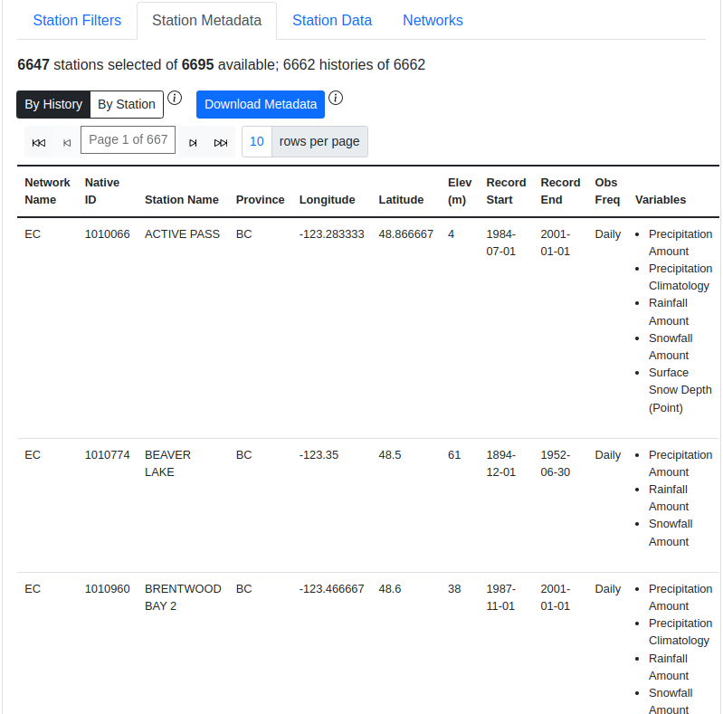Open the rows per page dropdown

pyautogui.click(x=257, y=141)
